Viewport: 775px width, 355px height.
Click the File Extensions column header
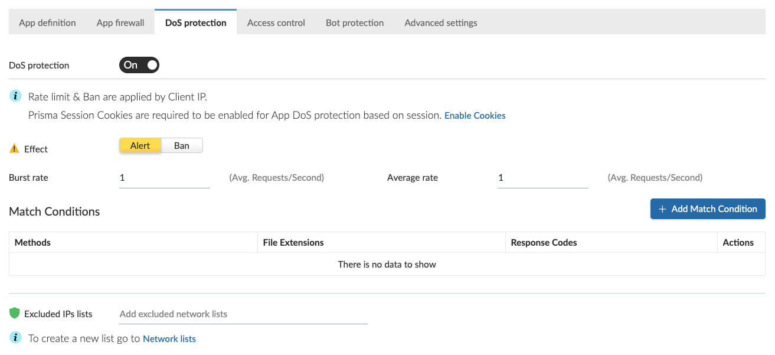(x=381, y=242)
